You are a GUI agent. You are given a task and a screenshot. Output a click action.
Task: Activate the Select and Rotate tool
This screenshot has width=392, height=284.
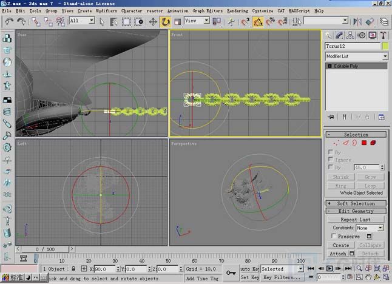coord(165,22)
